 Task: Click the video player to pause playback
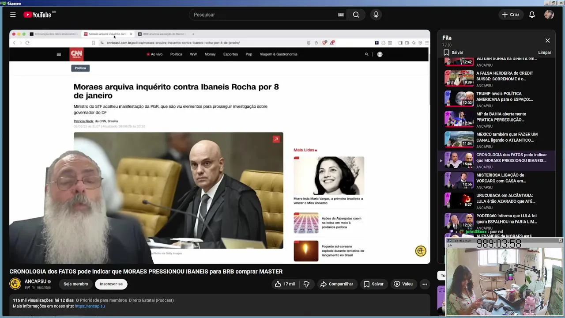point(220,147)
